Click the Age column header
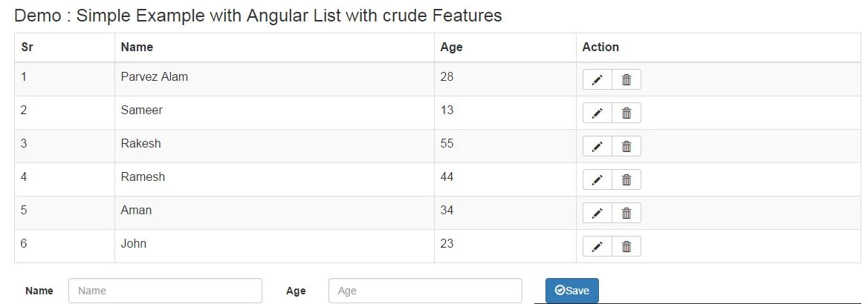This screenshot has height=304, width=868. coord(451,47)
